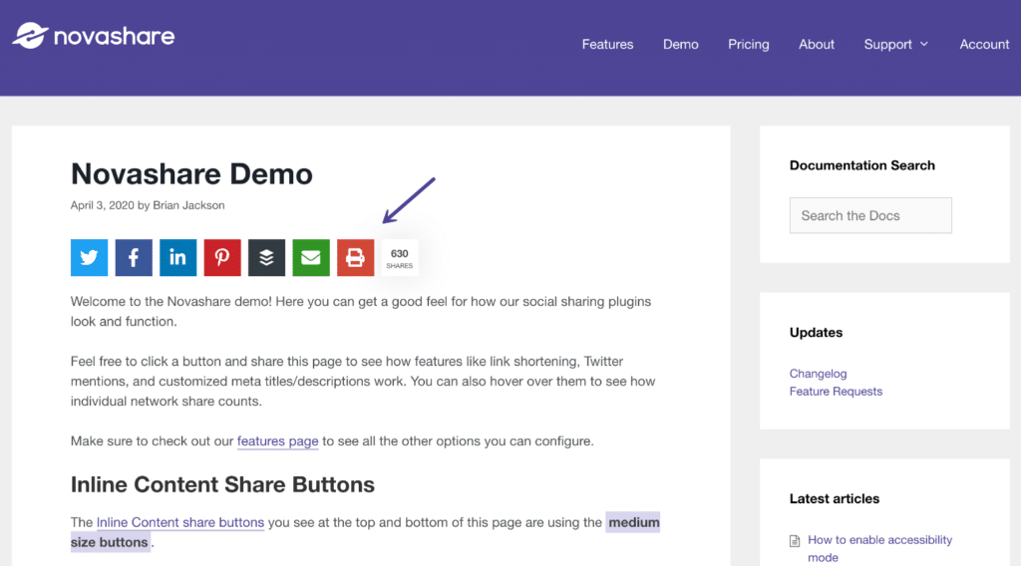This screenshot has height=566, width=1021.
Task: Open the About page
Action: click(817, 44)
